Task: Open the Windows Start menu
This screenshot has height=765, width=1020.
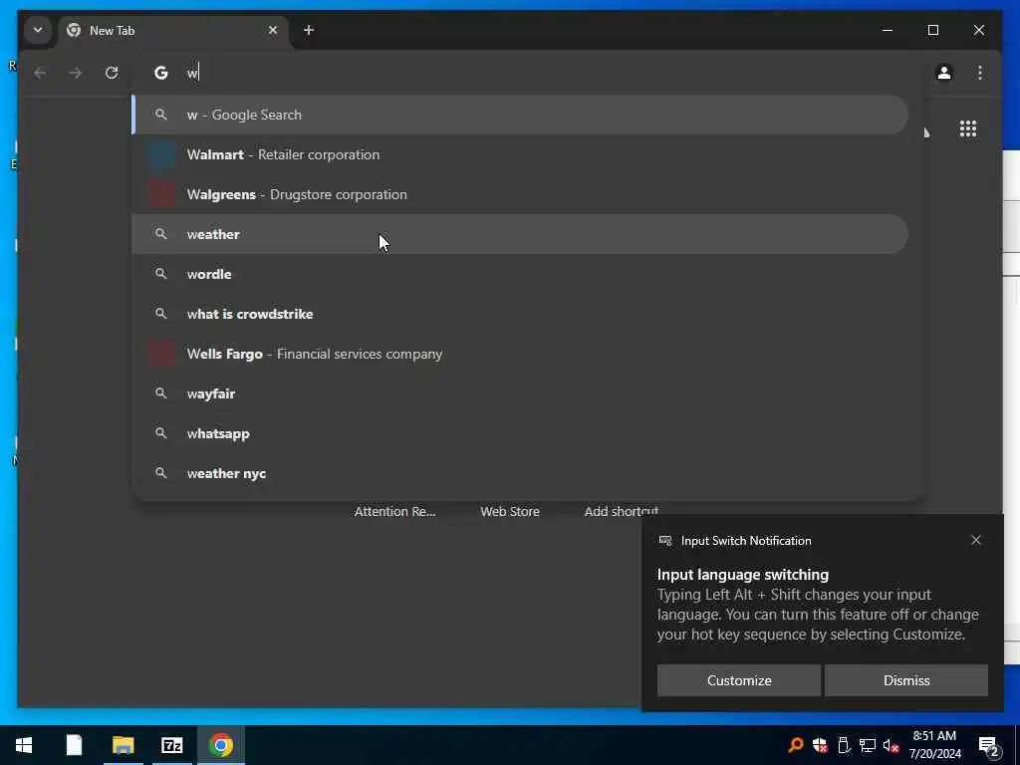Action: [x=24, y=745]
